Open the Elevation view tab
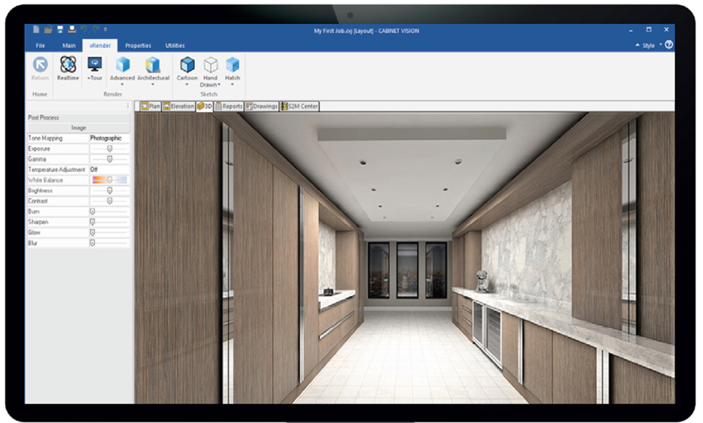Image resolution: width=703 pixels, height=423 pixels. (x=179, y=106)
